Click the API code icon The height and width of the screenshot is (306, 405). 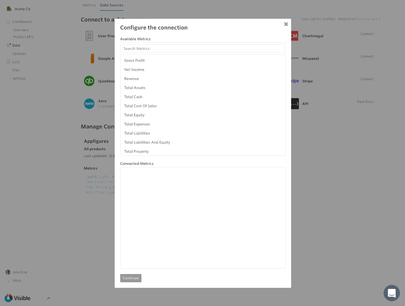[x=295, y=104]
